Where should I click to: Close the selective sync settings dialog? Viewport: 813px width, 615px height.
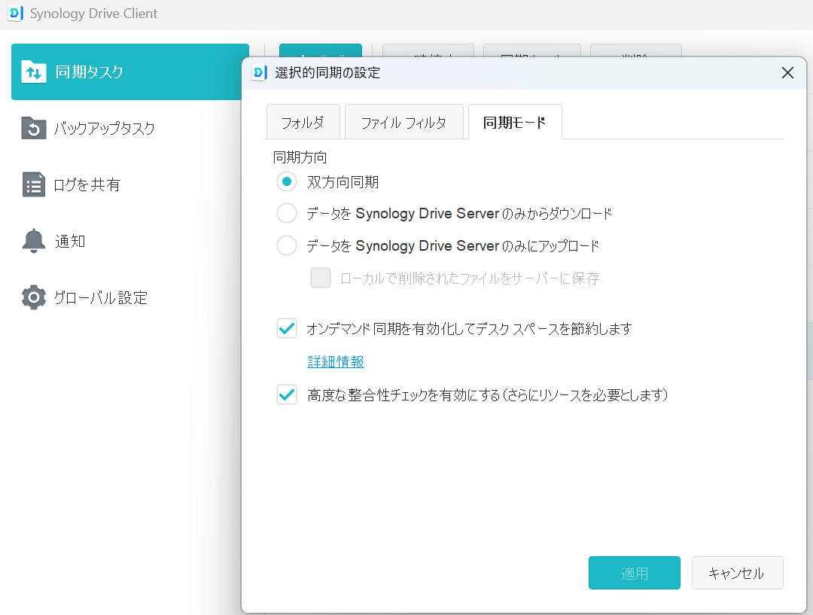pyautogui.click(x=787, y=72)
